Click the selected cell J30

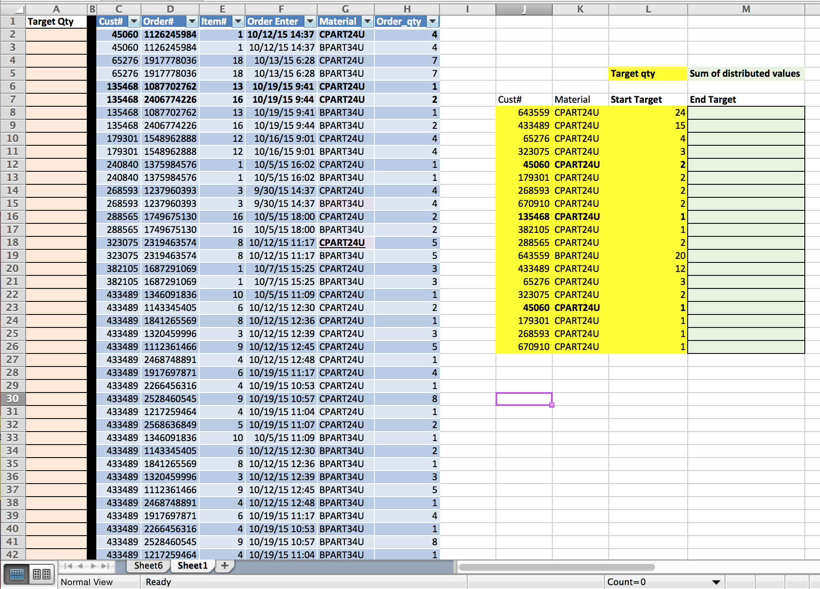pyautogui.click(x=524, y=399)
